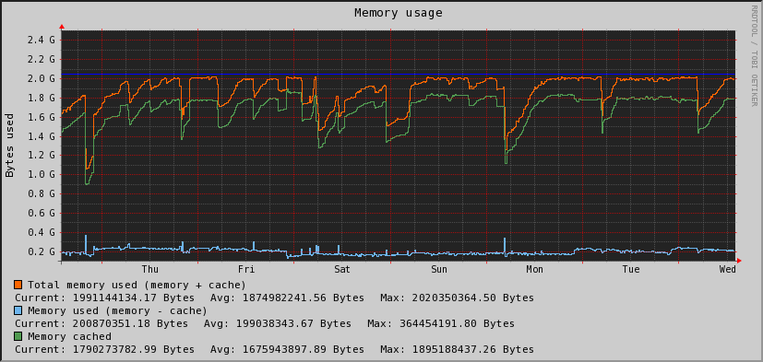763x362 pixels.
Task: Click the 'Wed' day label
Action: (727, 269)
